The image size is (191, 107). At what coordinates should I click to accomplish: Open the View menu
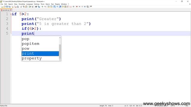pyautogui.click(x=16, y=4)
